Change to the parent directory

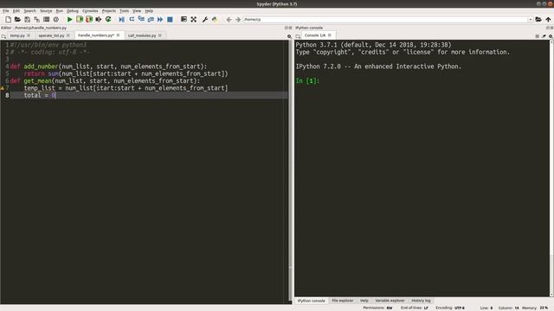click(548, 19)
